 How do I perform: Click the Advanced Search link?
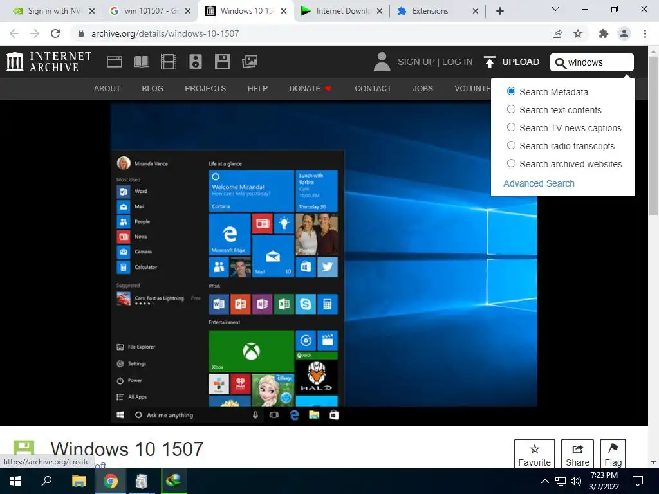pos(539,183)
